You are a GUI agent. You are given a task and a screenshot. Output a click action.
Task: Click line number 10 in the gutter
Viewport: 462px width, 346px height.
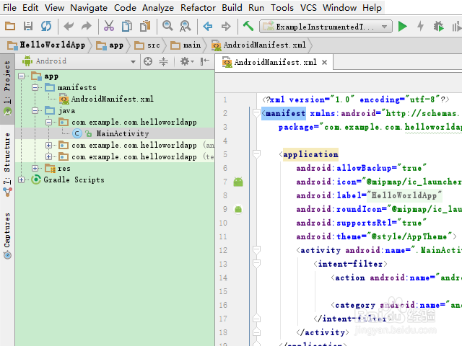pos(223,223)
